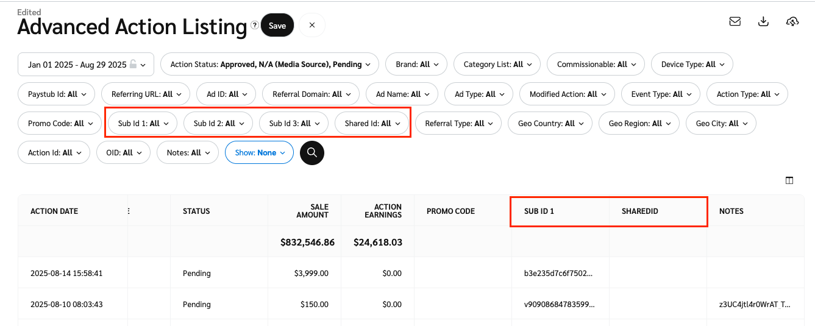Click the SharedId column header

640,211
